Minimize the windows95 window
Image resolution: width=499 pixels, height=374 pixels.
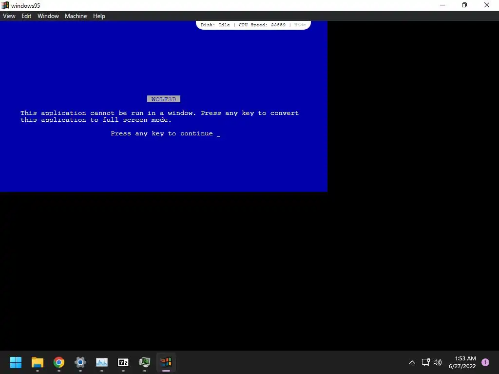442,5
